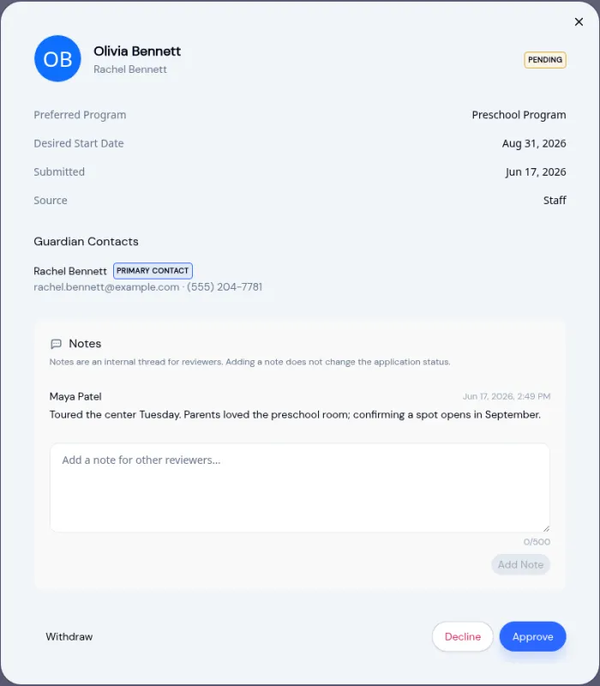This screenshot has height=686, width=600.
Task: Click the phone number (555) 204-7781
Action: pos(225,287)
